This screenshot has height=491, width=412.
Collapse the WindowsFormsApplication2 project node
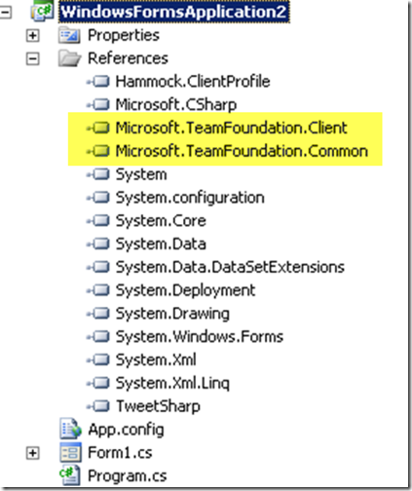coord(5,13)
